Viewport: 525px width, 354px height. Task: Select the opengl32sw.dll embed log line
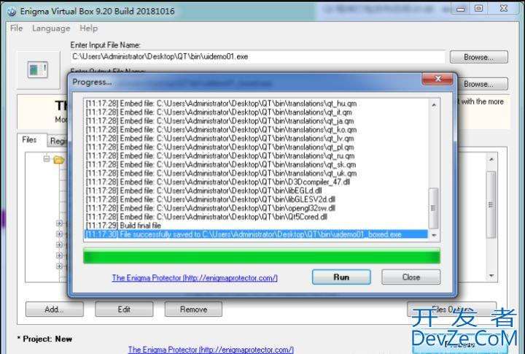256,208
